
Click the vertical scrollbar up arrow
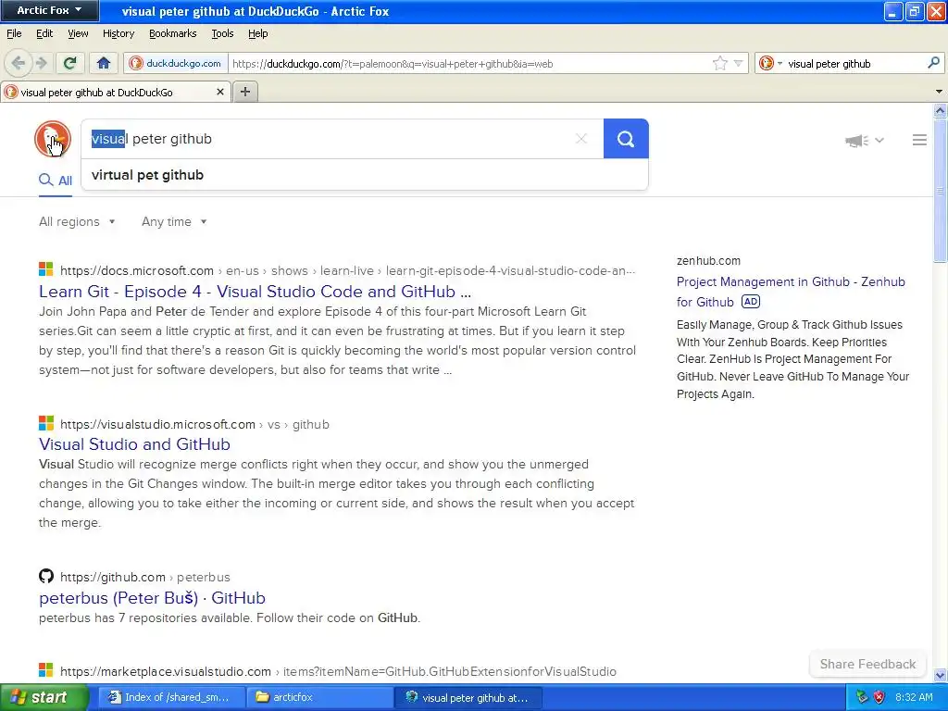(940, 110)
